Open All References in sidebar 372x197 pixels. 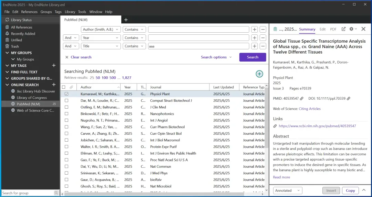click(21, 27)
